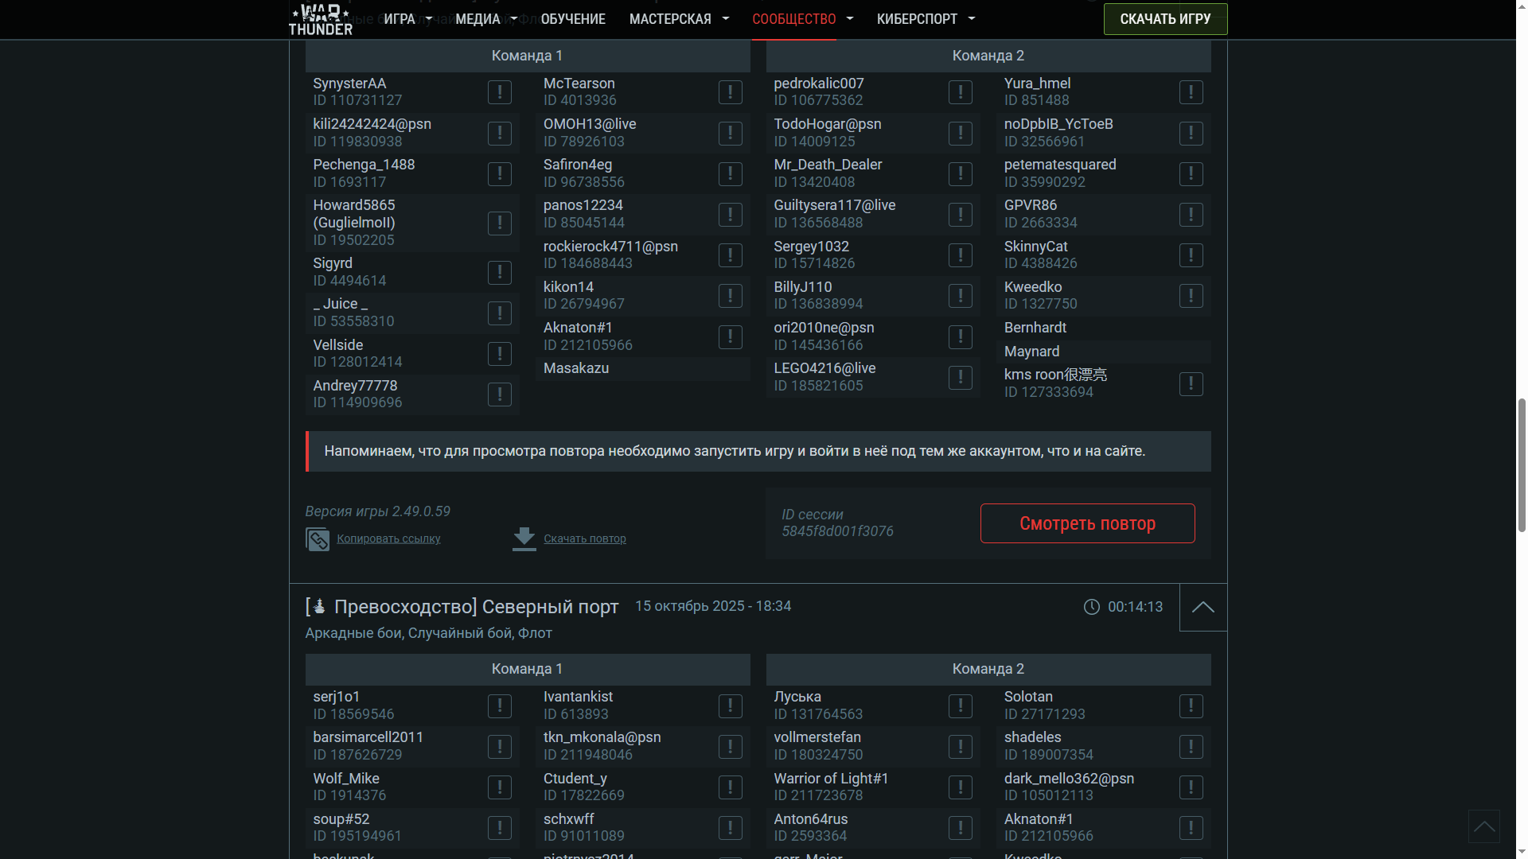Open the War Thunder logo home

[321, 20]
